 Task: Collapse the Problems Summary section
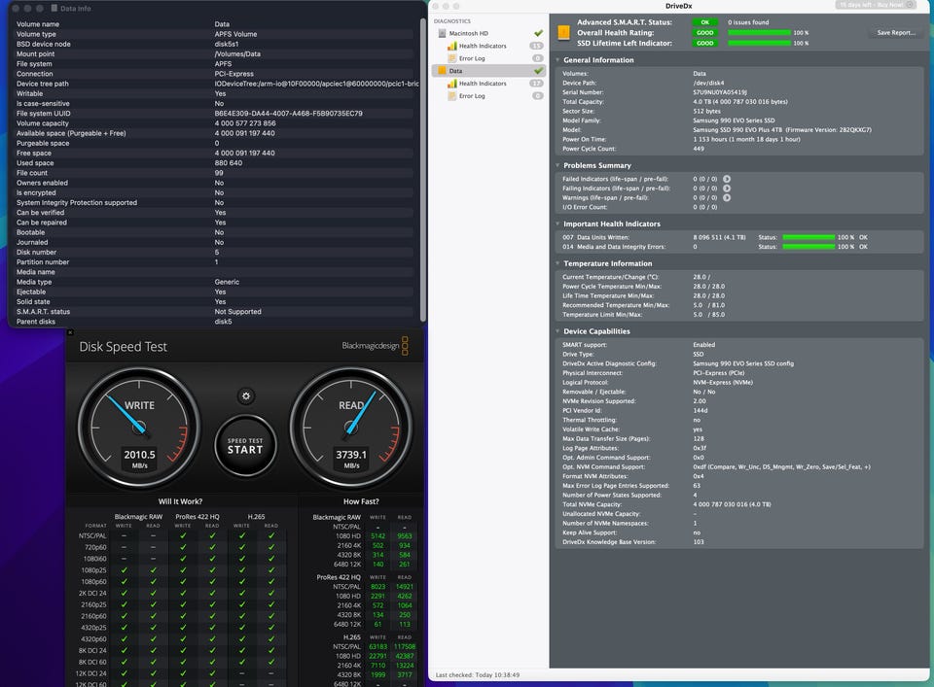(x=558, y=165)
